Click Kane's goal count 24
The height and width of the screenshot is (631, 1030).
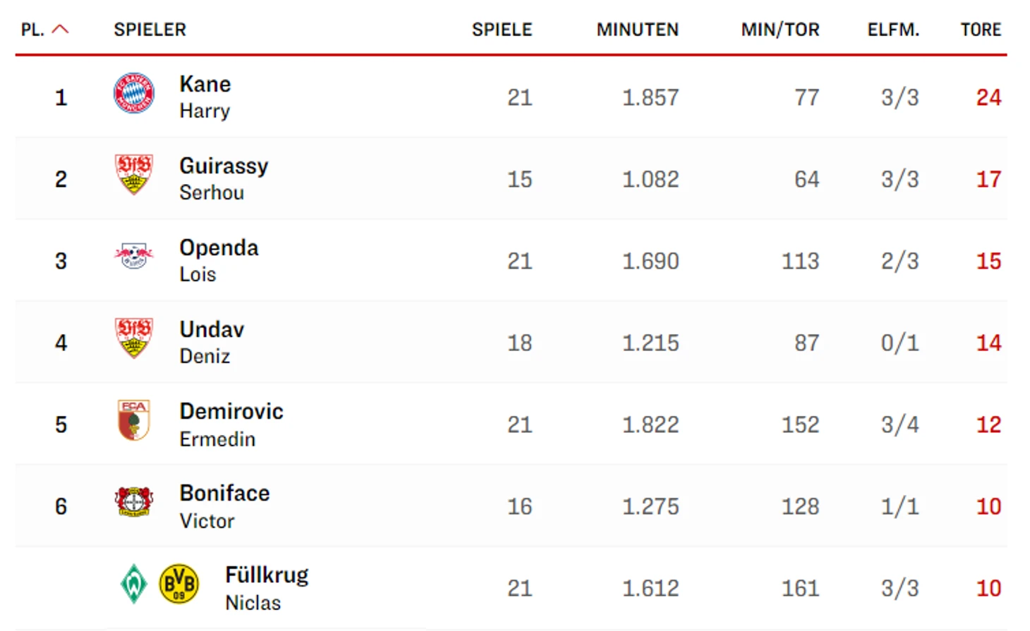coord(988,97)
